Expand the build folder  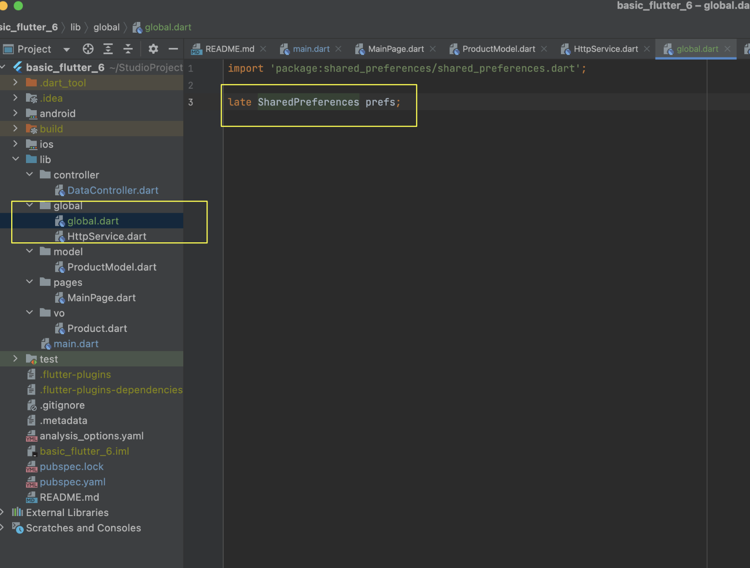(15, 129)
